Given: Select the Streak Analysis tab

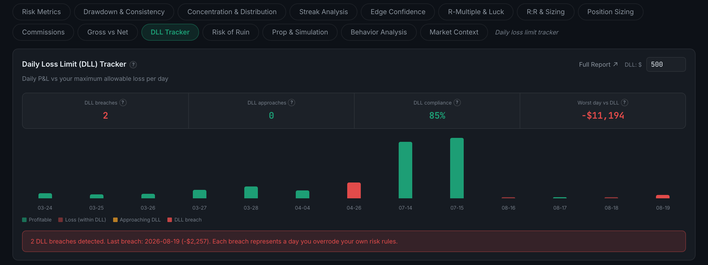Looking at the screenshot, I should coord(323,12).
